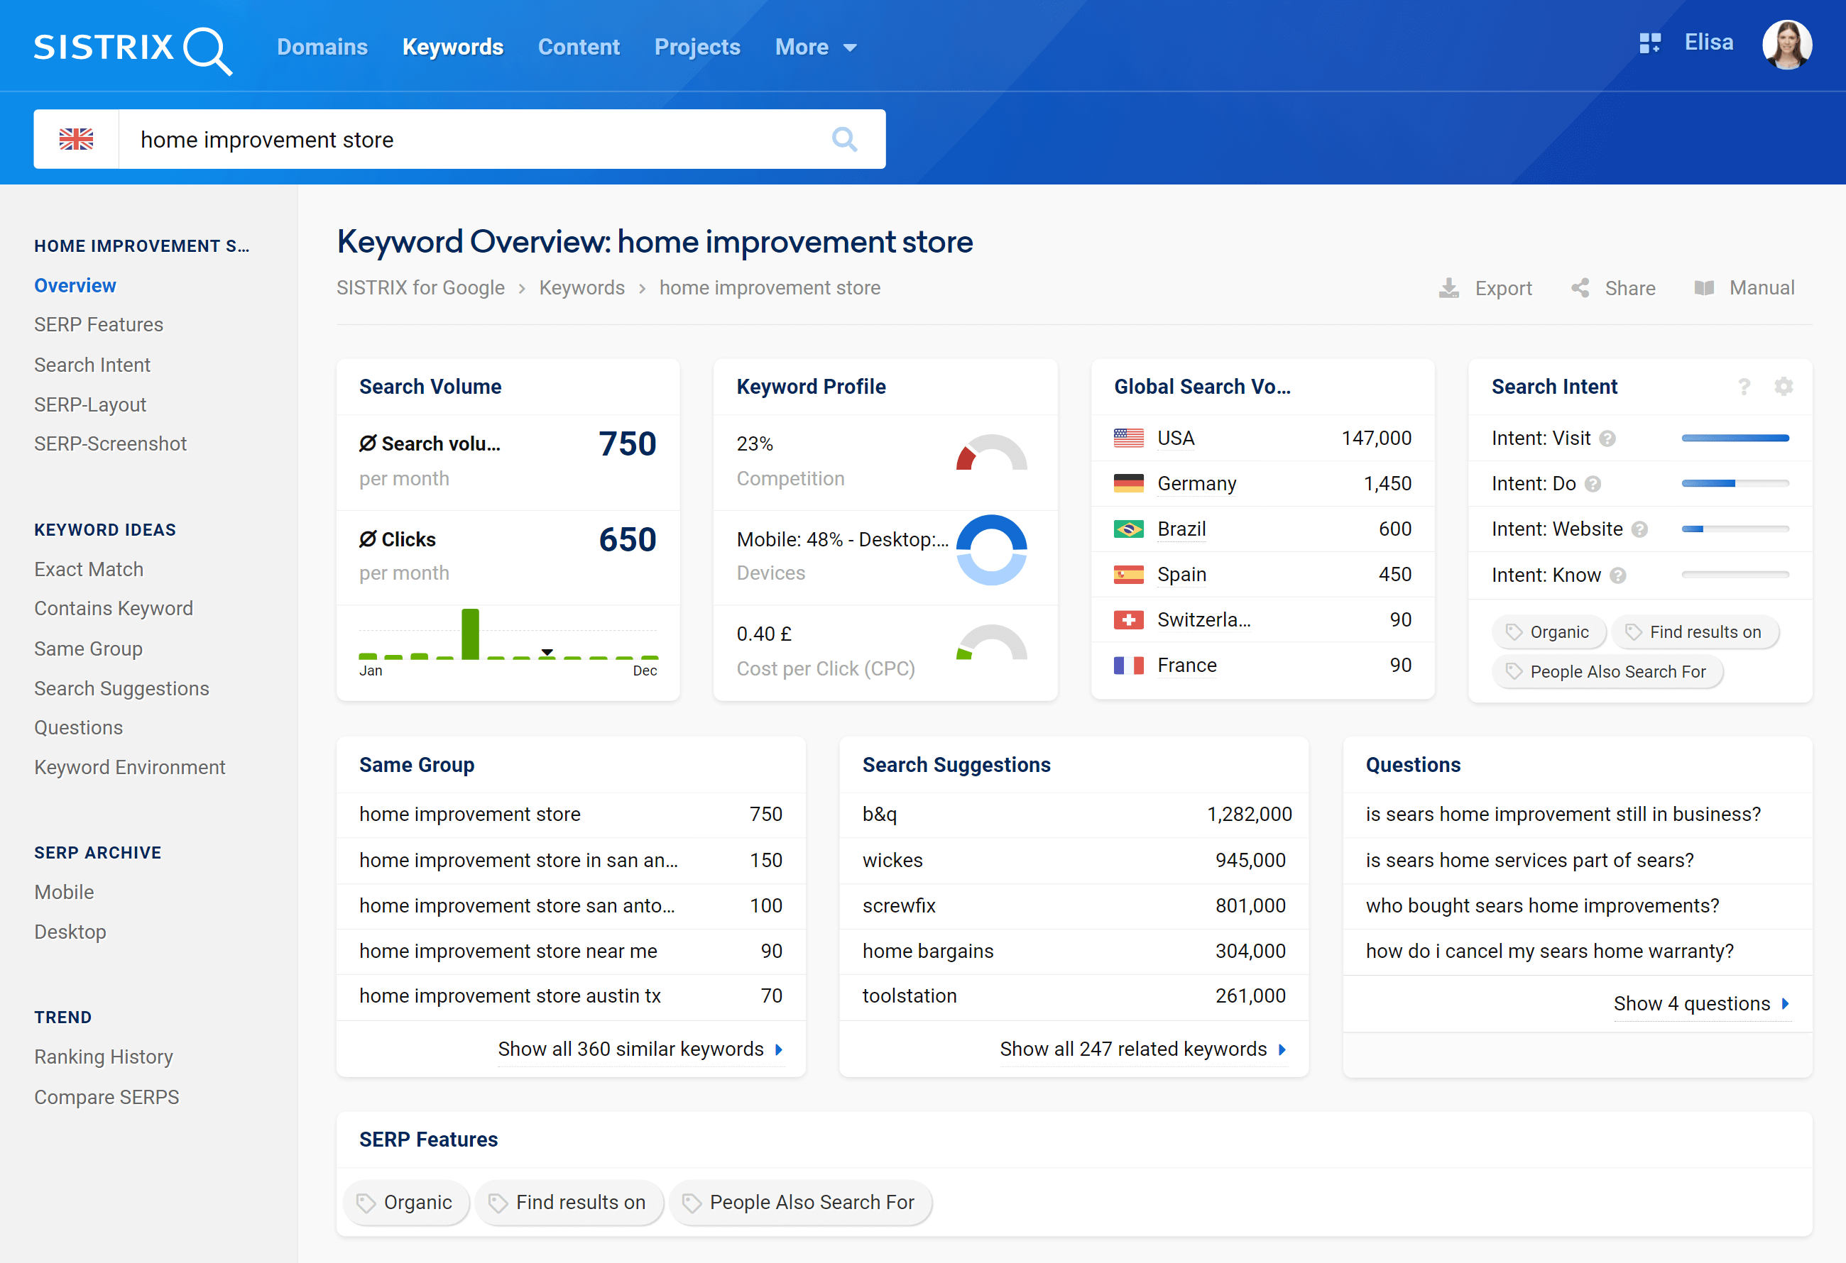Go to Contains Keyword in sidebar

tap(114, 609)
